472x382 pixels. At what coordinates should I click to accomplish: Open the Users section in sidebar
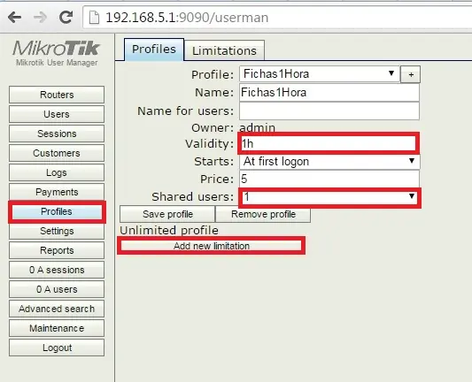pyautogui.click(x=57, y=114)
